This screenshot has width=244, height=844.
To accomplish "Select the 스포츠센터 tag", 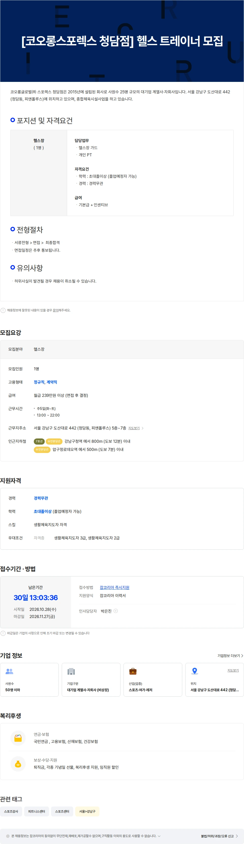I will point(62,811).
